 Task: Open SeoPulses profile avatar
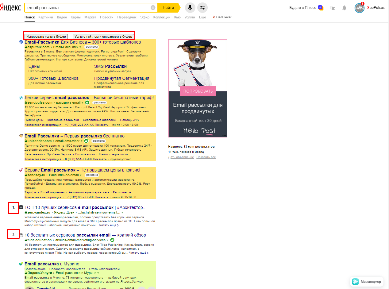click(359, 8)
